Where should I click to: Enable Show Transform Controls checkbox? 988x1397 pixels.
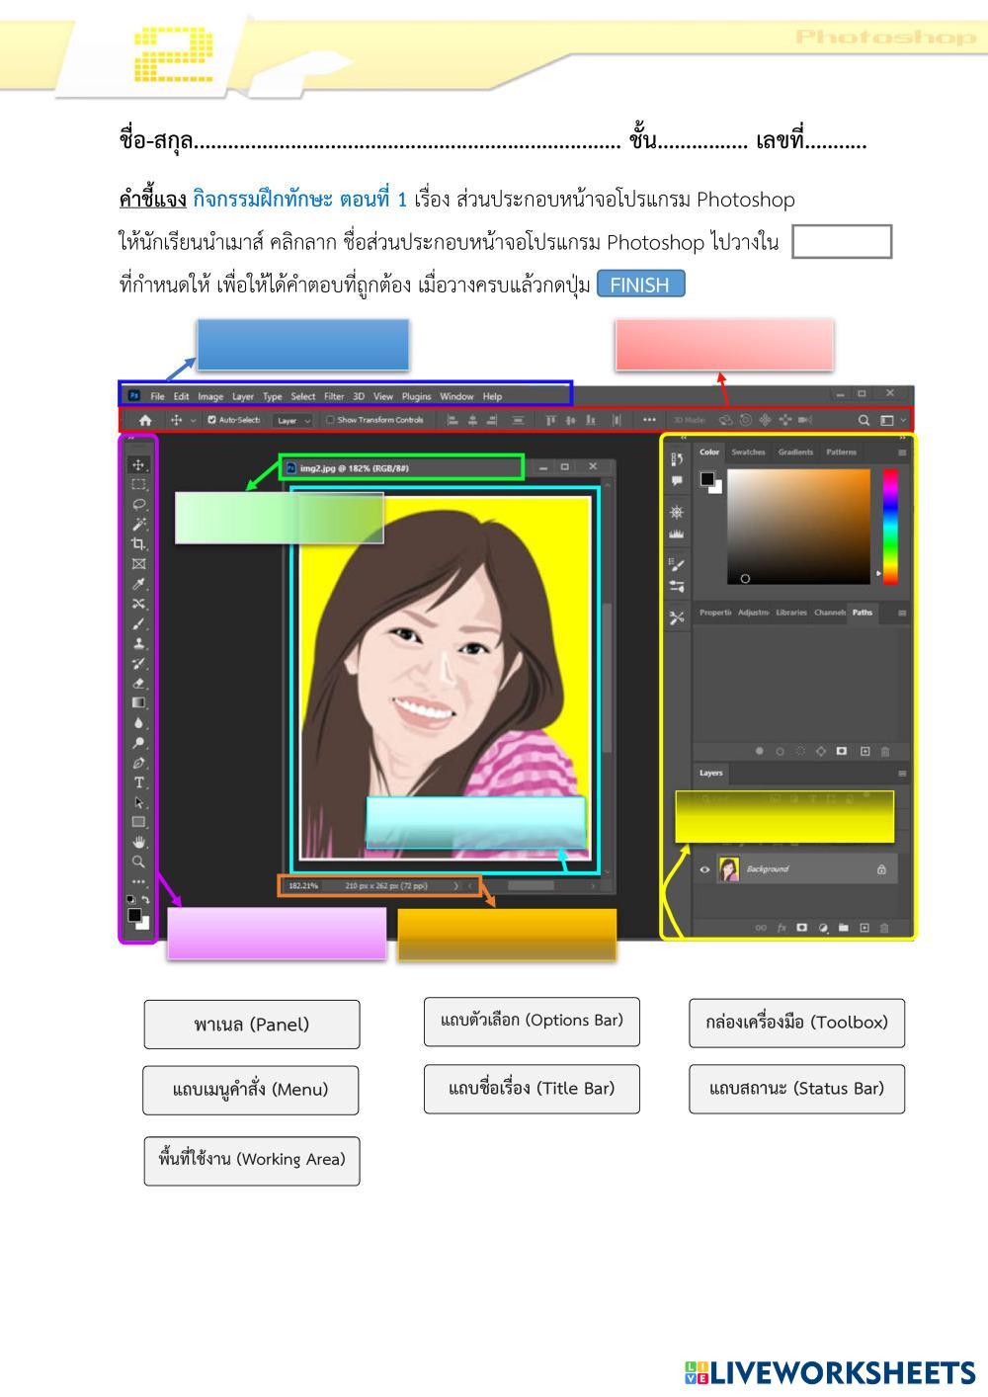330,420
